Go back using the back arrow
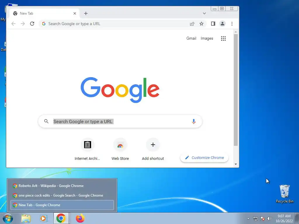The image size is (299, 224). (13, 24)
